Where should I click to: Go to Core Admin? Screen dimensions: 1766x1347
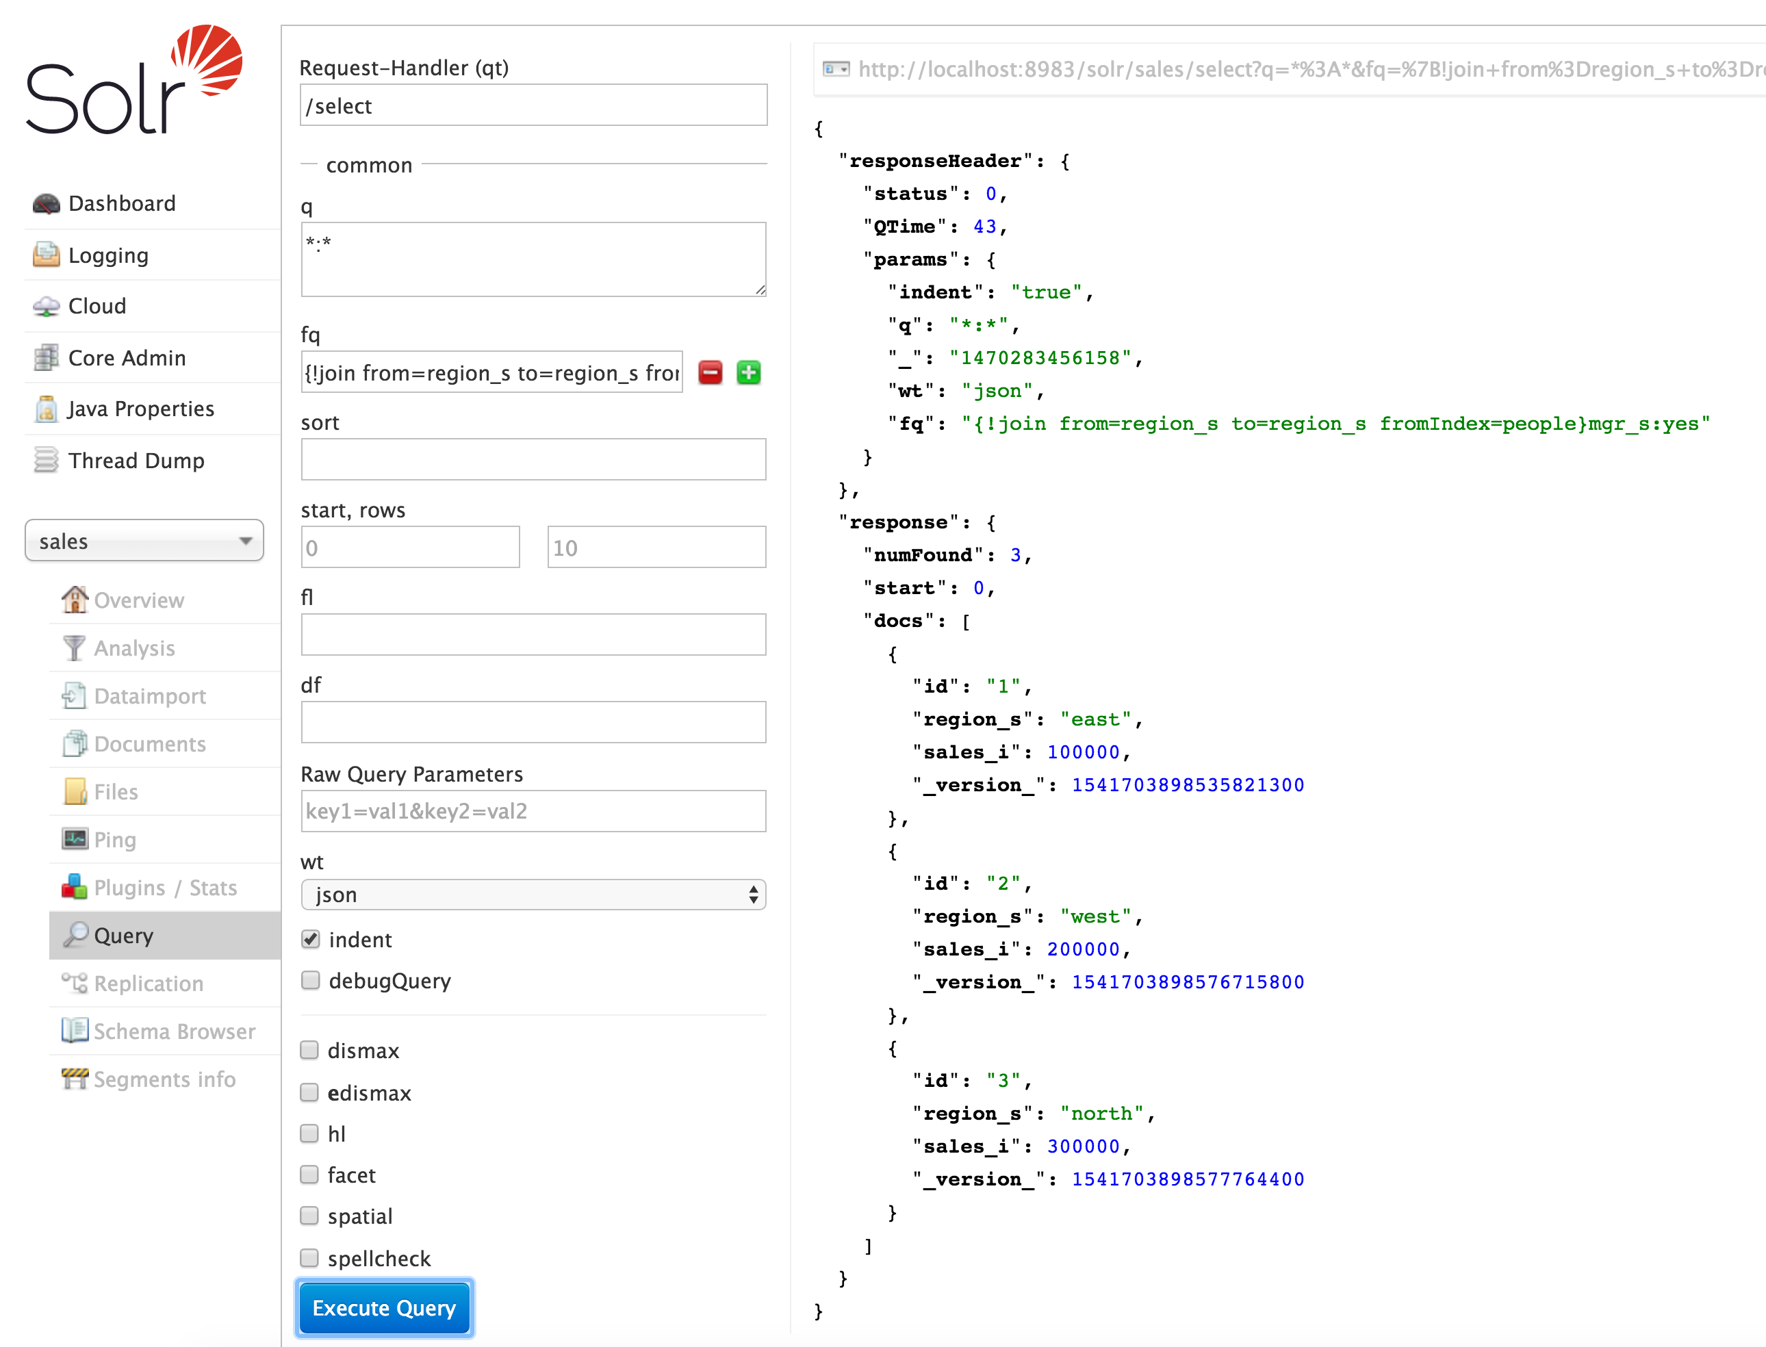click(x=127, y=357)
